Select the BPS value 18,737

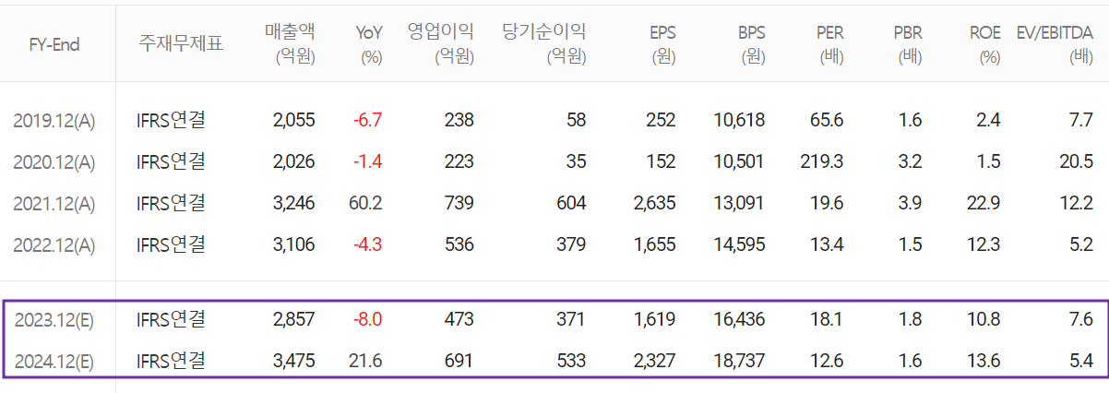pyautogui.click(x=739, y=361)
